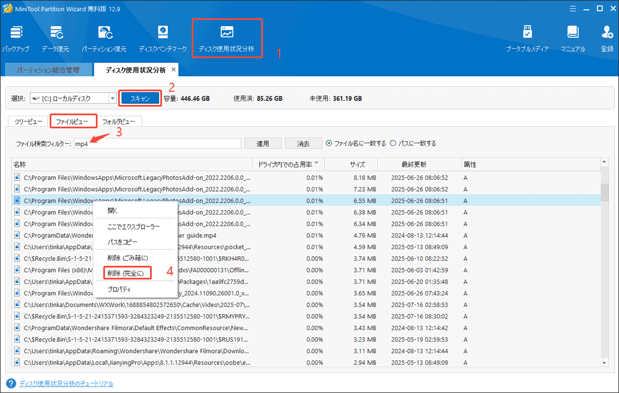Image resolution: width=619 pixels, height=393 pixels.
Task: Open the パーティション復元 tool
Action: pos(104,39)
